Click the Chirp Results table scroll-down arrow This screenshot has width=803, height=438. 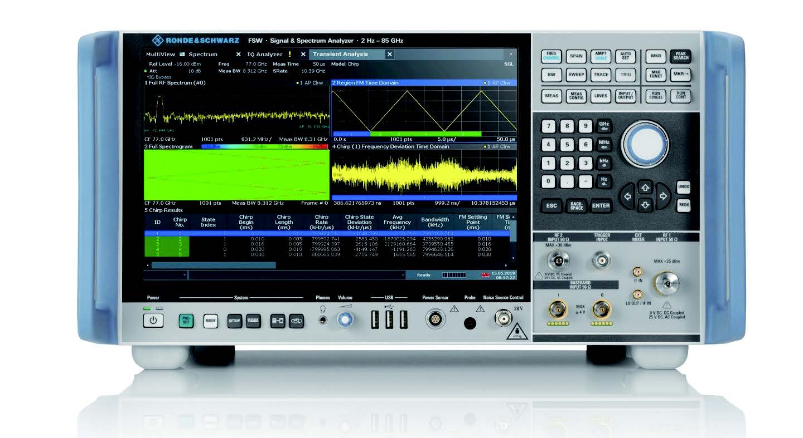click(513, 259)
